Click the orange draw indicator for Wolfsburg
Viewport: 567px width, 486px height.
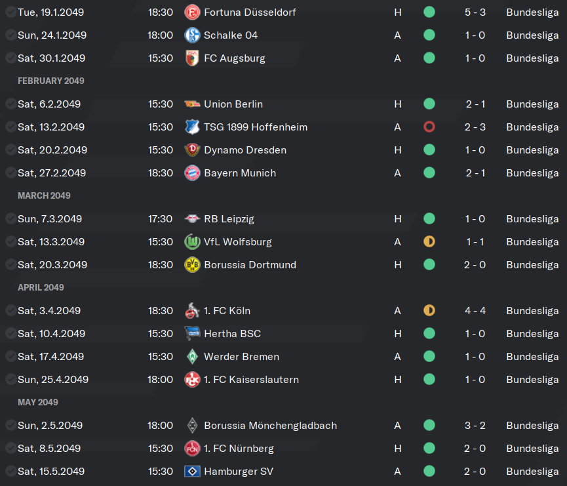[429, 242]
